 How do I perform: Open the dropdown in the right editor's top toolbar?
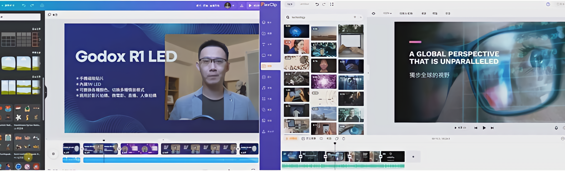coord(387,14)
